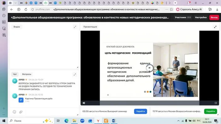Open Участники list

point(183,17)
